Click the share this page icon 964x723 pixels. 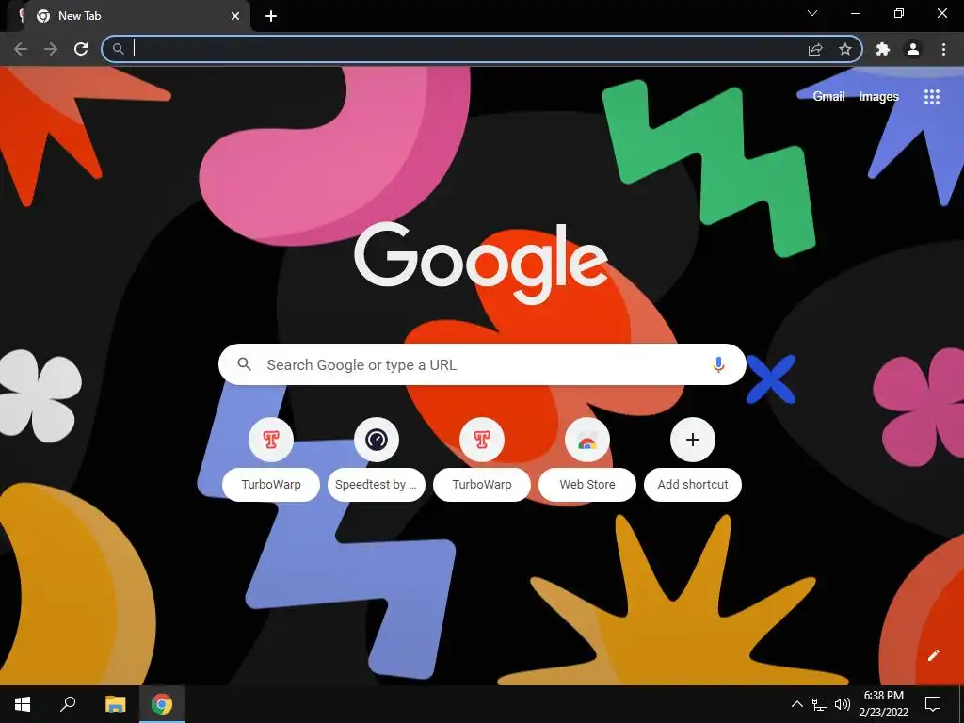pos(815,49)
